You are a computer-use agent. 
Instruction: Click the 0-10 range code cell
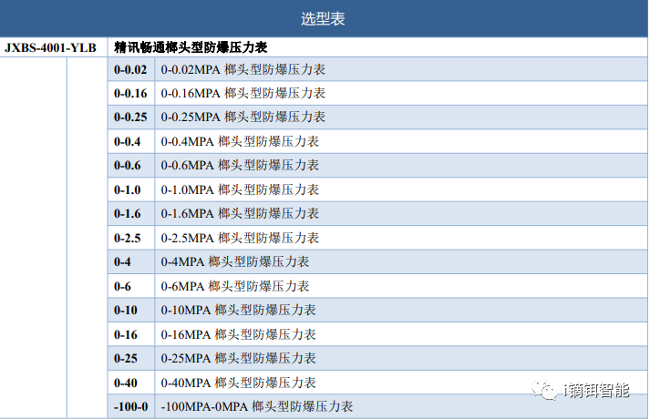click(x=126, y=310)
